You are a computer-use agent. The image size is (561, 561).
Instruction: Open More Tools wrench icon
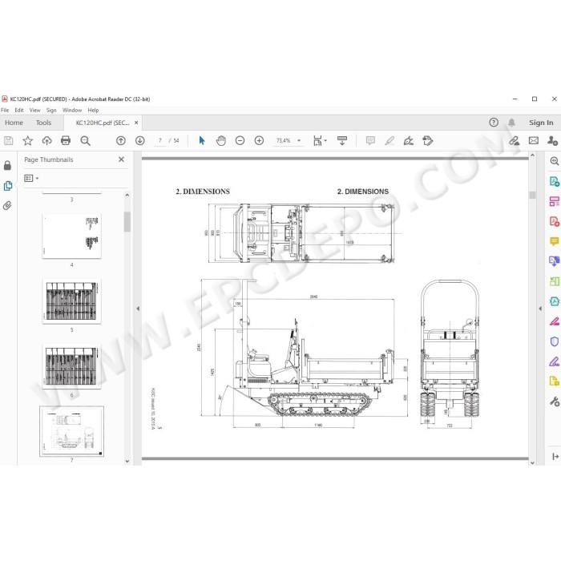point(555,402)
